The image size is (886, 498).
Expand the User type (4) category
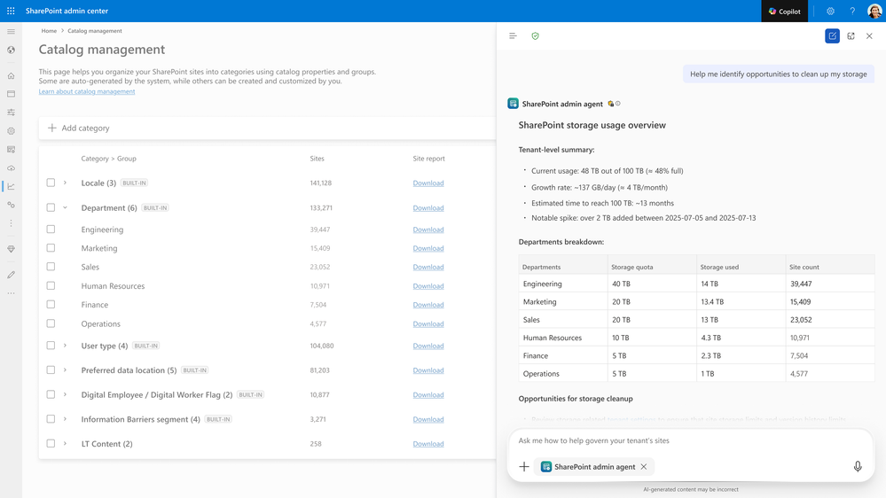coord(65,346)
